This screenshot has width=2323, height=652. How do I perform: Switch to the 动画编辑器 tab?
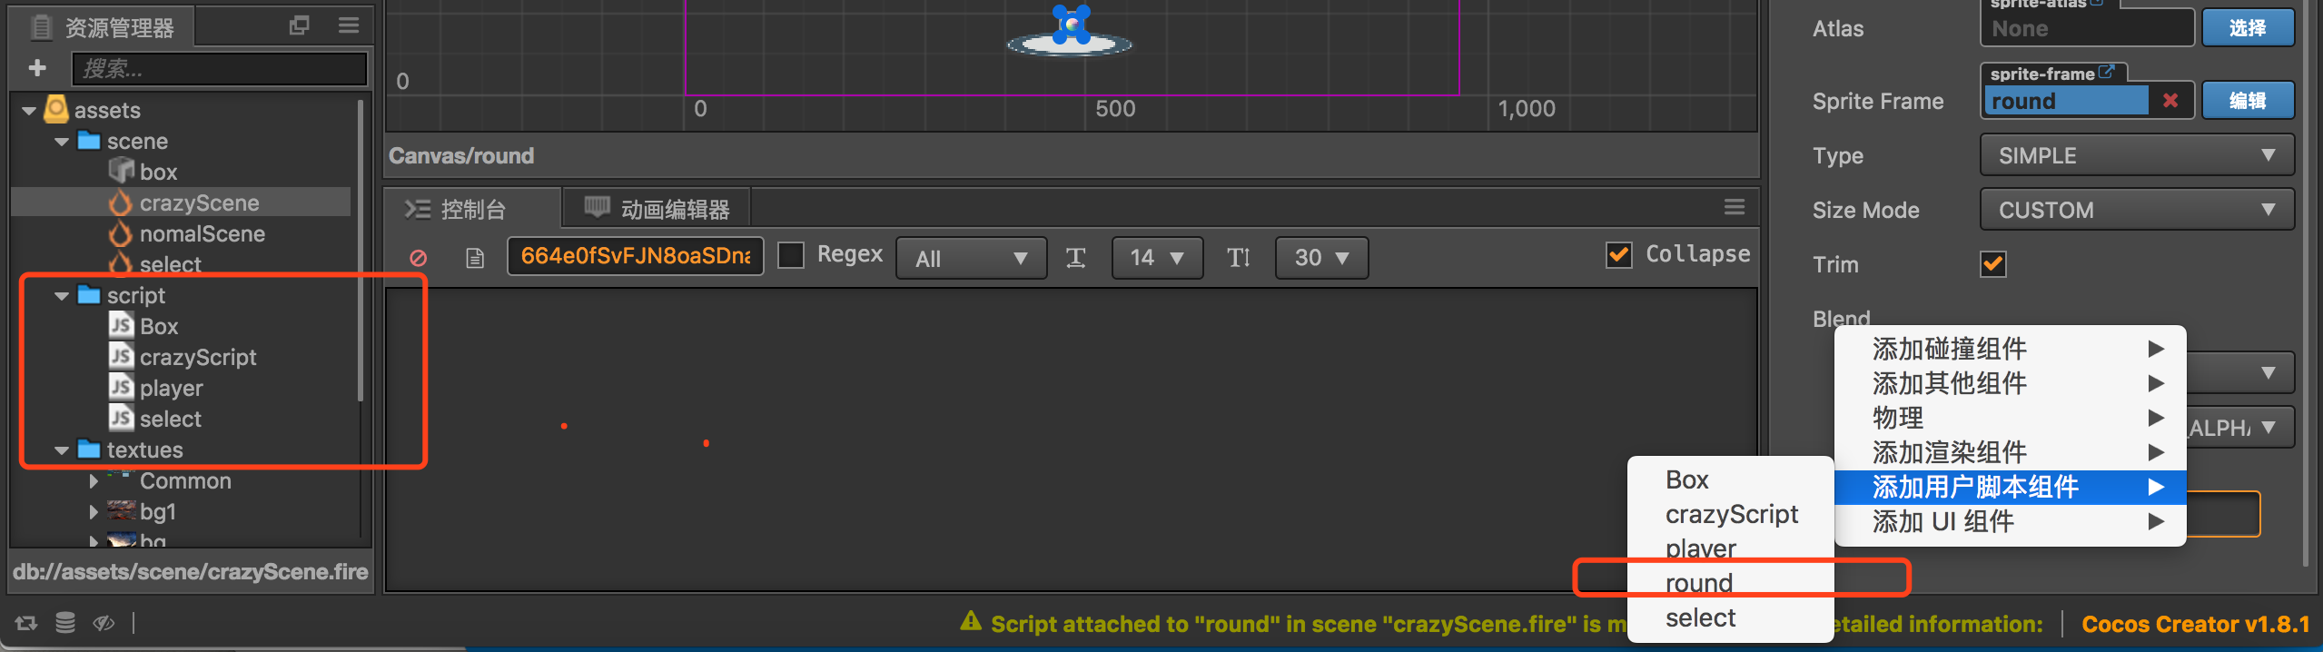[657, 210]
